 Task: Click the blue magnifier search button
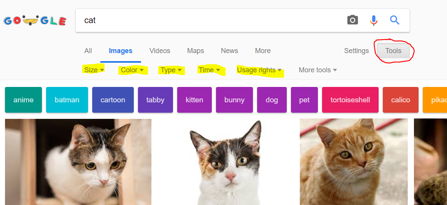[395, 20]
